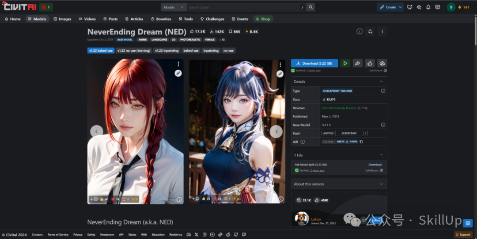The image size is (477, 239).
Task: Open the Create dropdown arrow
Action: point(400,7)
